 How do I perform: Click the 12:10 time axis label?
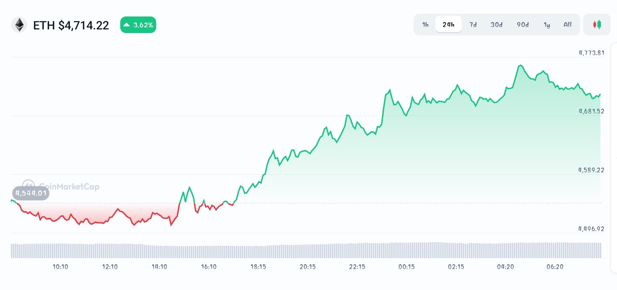pyautogui.click(x=110, y=267)
